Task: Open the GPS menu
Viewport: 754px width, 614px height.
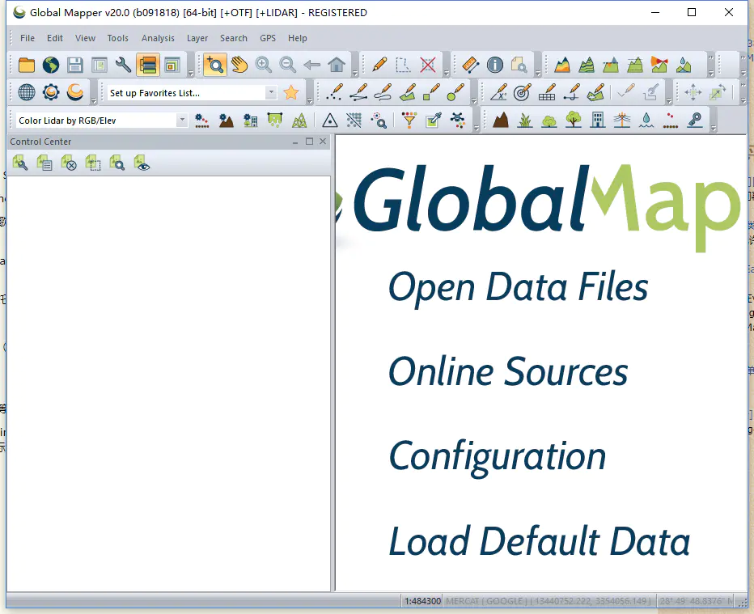Action: (268, 38)
